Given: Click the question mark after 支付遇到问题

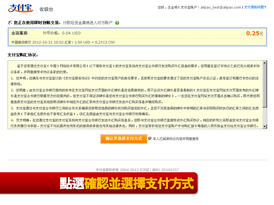Looking at the screenshot, I should pyautogui.click(x=265, y=7).
